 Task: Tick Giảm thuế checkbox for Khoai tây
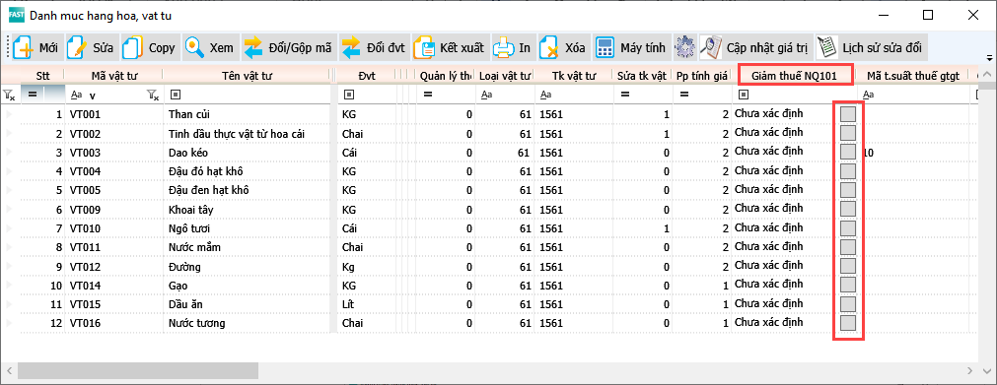tap(848, 209)
